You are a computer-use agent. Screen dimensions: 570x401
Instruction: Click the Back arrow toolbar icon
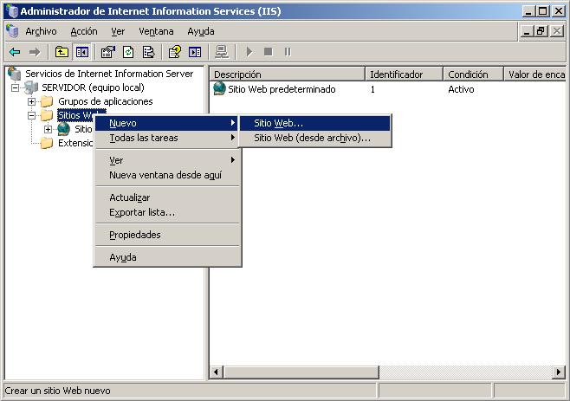[x=15, y=52]
